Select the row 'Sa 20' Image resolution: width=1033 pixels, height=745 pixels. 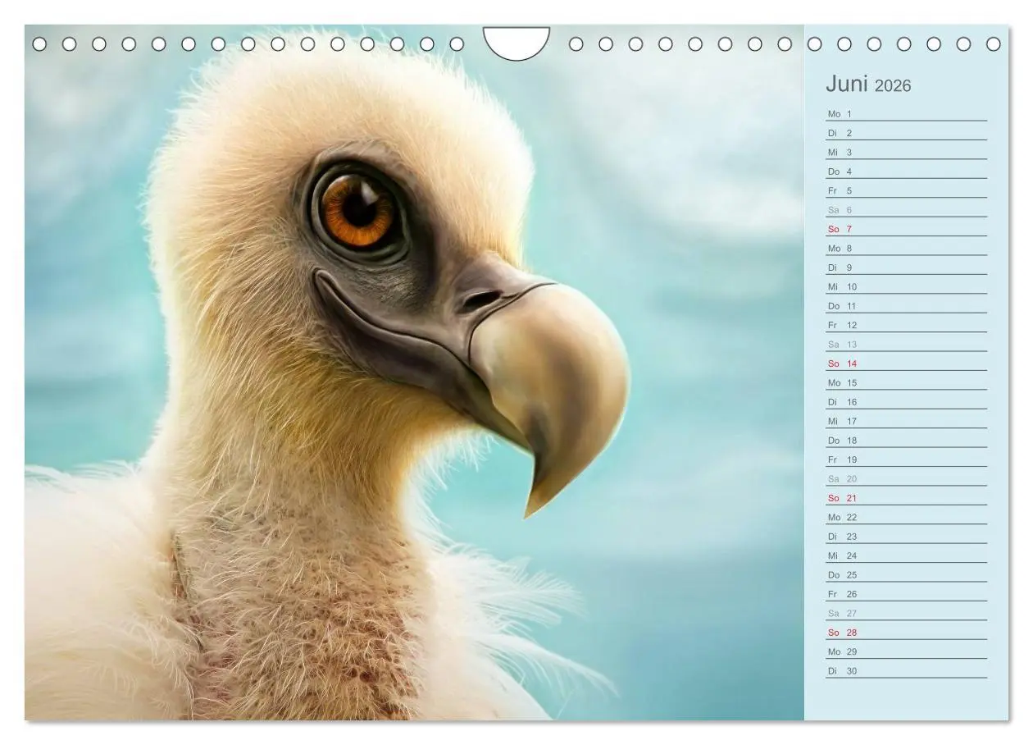(906, 478)
